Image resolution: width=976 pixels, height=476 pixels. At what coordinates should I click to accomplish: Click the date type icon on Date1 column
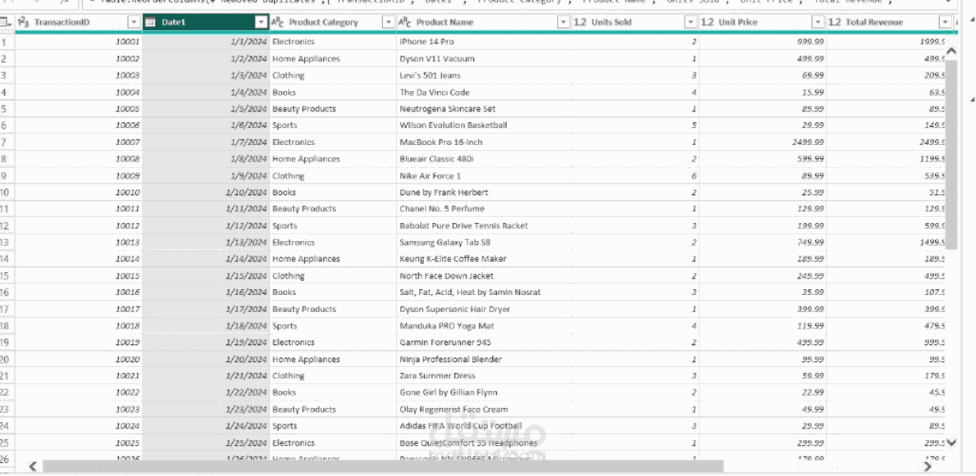150,22
